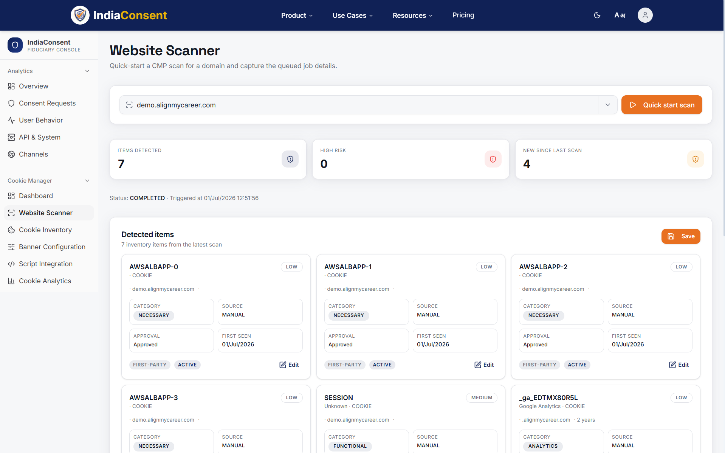The width and height of the screenshot is (725, 453).
Task: Click the _ga_EDTMX80R5L card title
Action: click(548, 398)
